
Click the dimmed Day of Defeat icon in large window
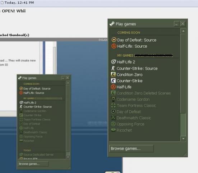[113, 111]
